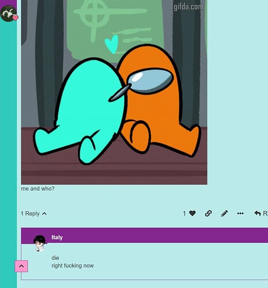Open the three-dots more options menu

coord(240,213)
